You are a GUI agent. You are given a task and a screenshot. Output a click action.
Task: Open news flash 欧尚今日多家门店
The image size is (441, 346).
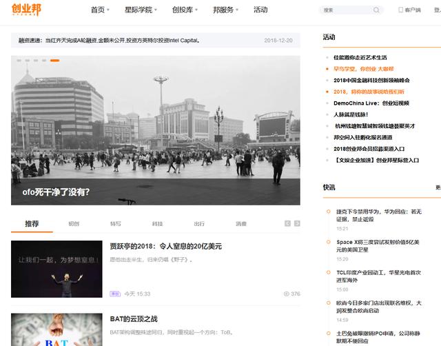(x=379, y=307)
